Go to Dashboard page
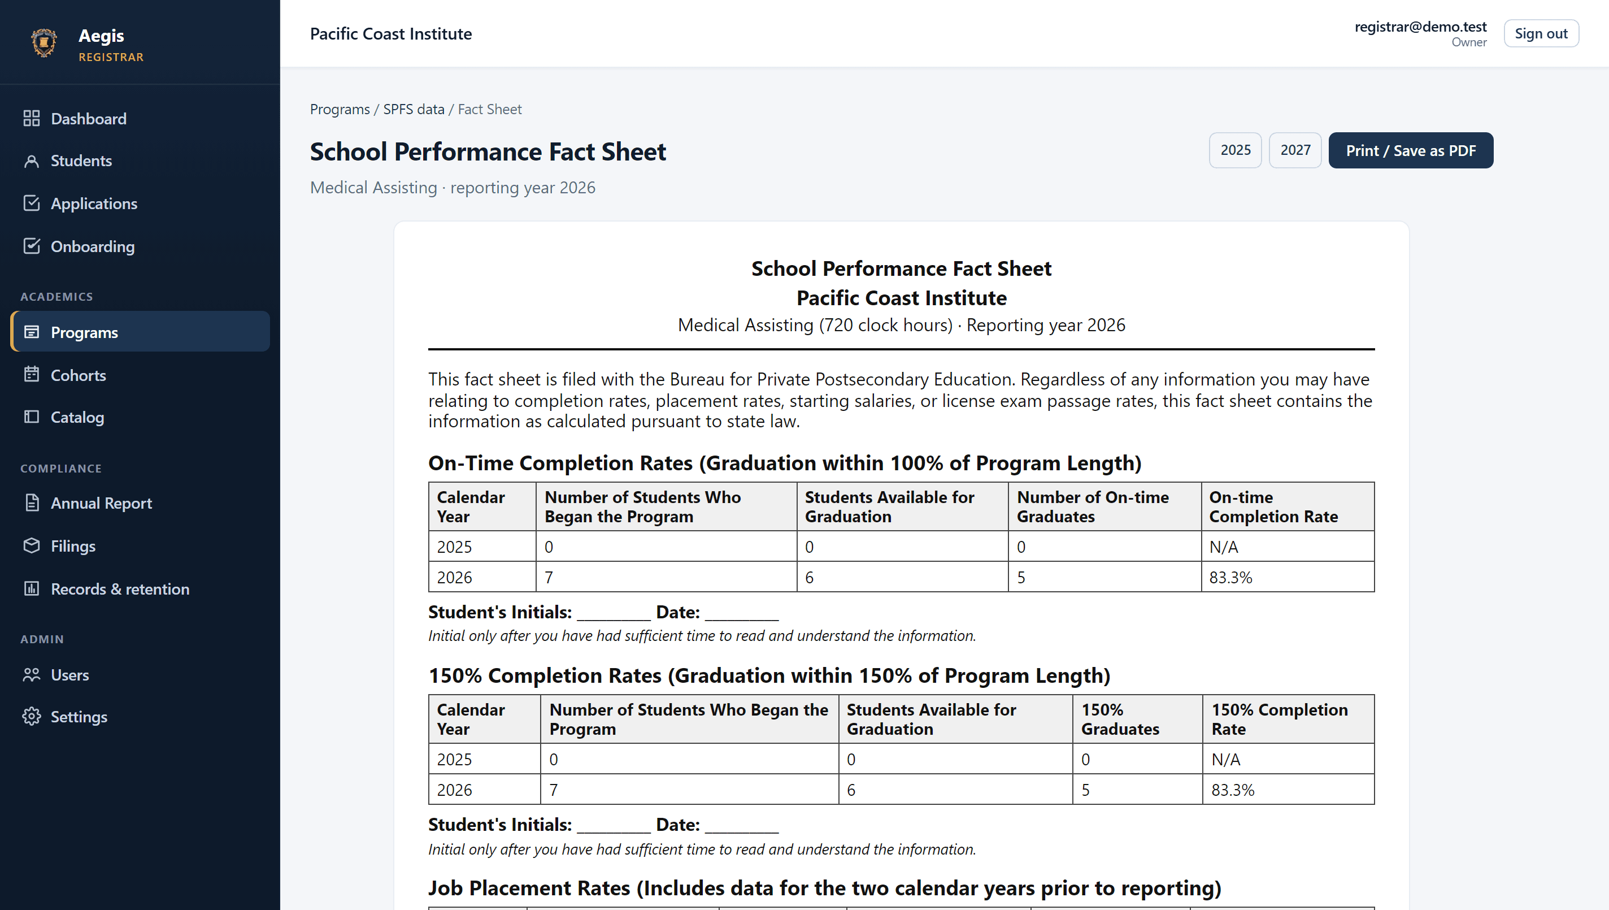This screenshot has height=910, width=1609. pyautogui.click(x=89, y=118)
